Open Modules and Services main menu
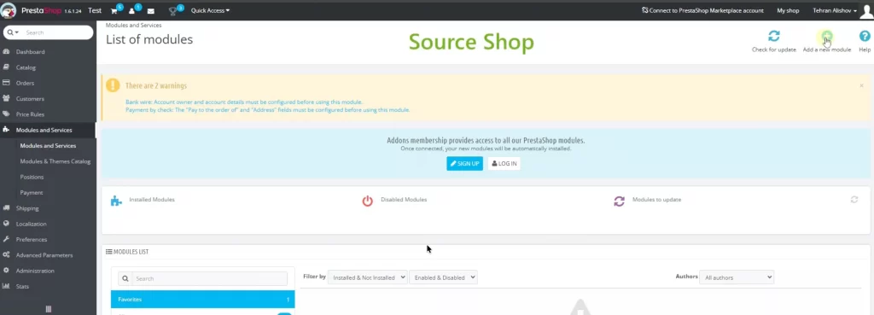This screenshot has width=874, height=315. click(48, 130)
